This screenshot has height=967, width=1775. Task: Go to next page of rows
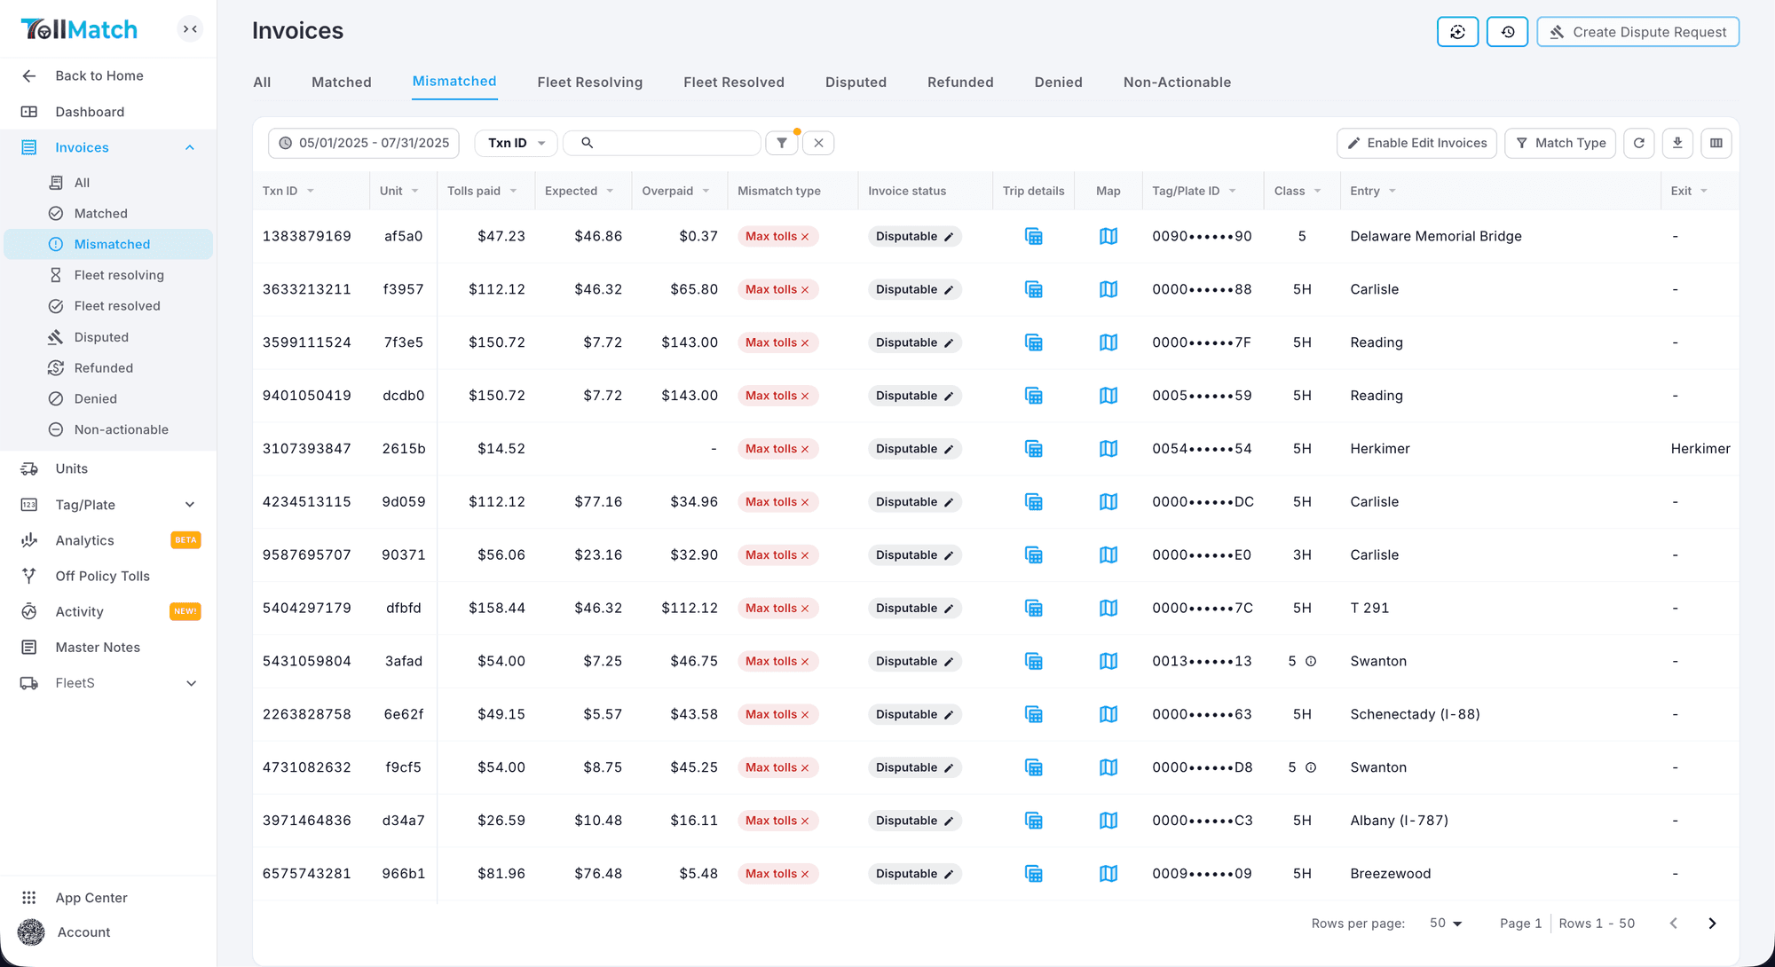point(1712,924)
